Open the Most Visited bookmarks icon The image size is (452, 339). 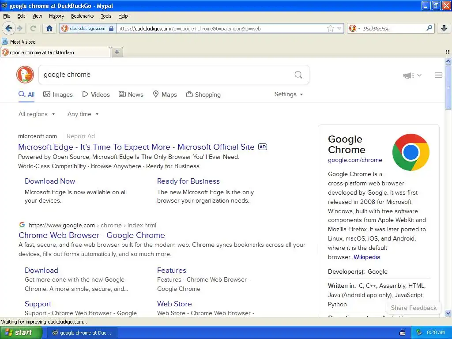point(4,41)
